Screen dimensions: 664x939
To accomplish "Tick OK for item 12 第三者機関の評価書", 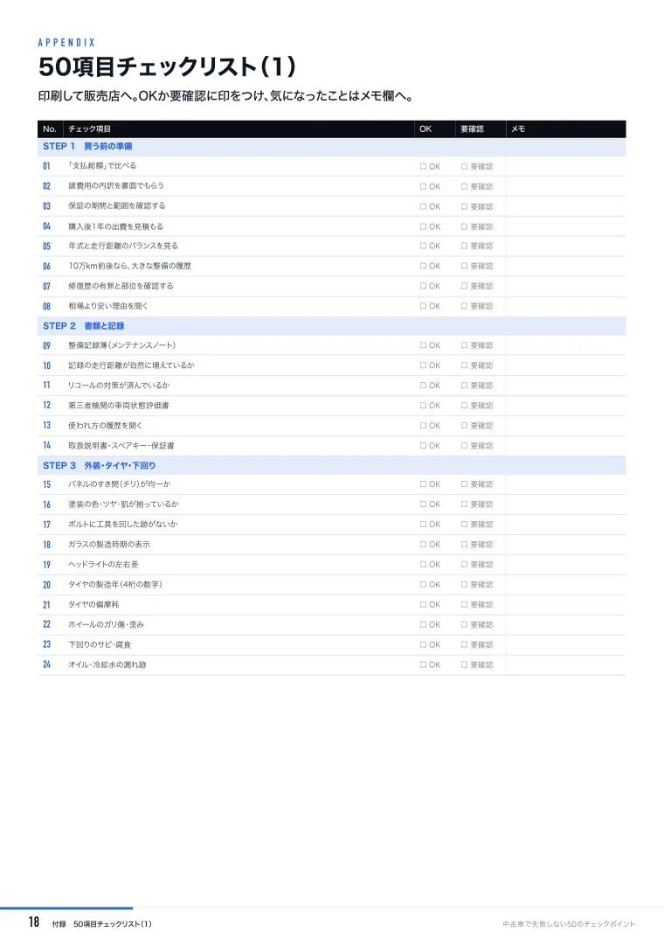I will [x=423, y=406].
